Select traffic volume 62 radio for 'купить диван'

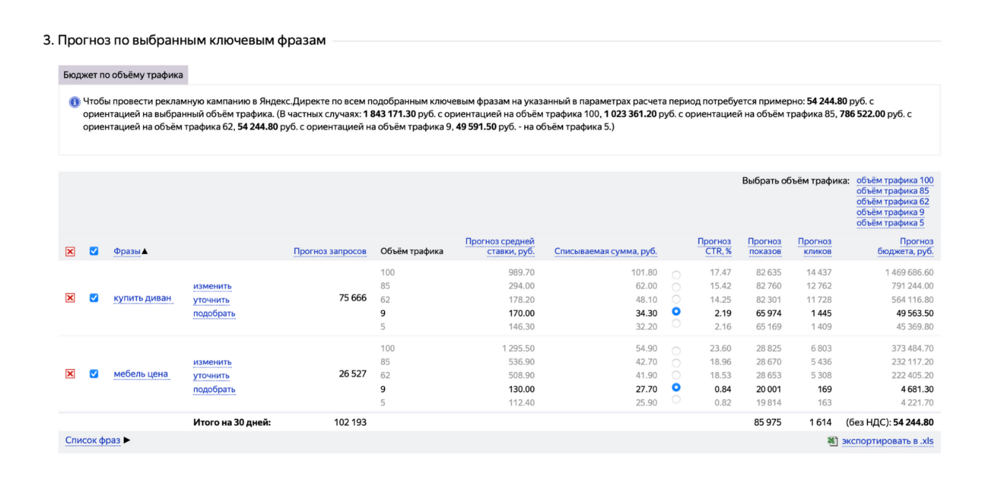pyautogui.click(x=676, y=299)
